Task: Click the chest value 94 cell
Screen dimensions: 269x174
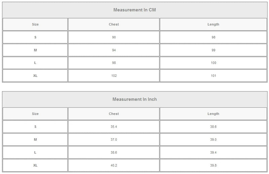Action: coord(114,50)
